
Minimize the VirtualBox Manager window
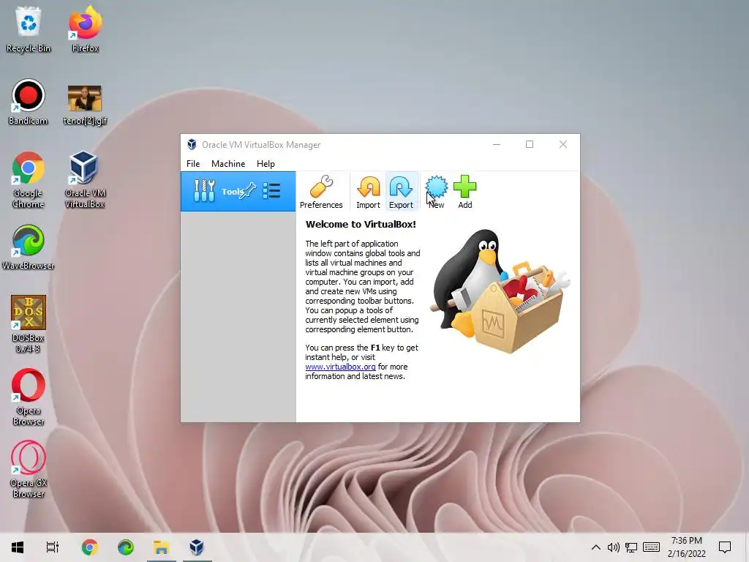[x=497, y=144]
